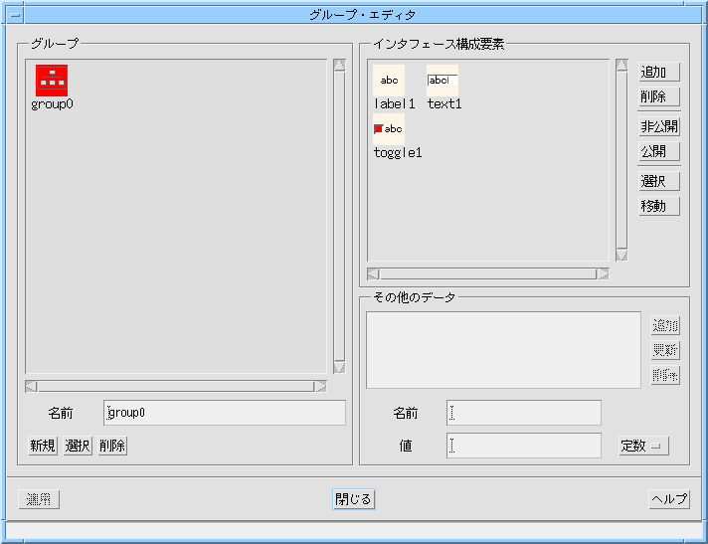Open the window menu button in title bar
Image resolution: width=708 pixels, height=544 pixels.
click(x=15, y=15)
